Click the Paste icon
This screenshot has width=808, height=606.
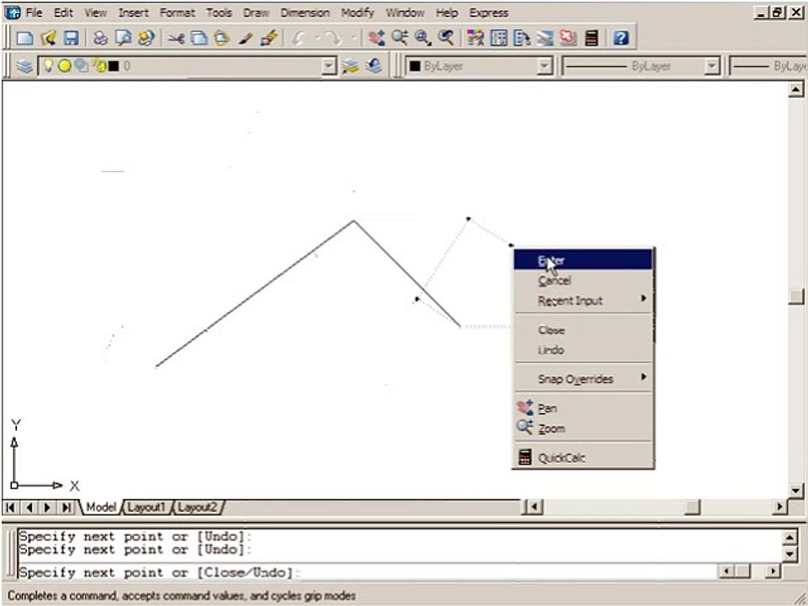(x=221, y=38)
